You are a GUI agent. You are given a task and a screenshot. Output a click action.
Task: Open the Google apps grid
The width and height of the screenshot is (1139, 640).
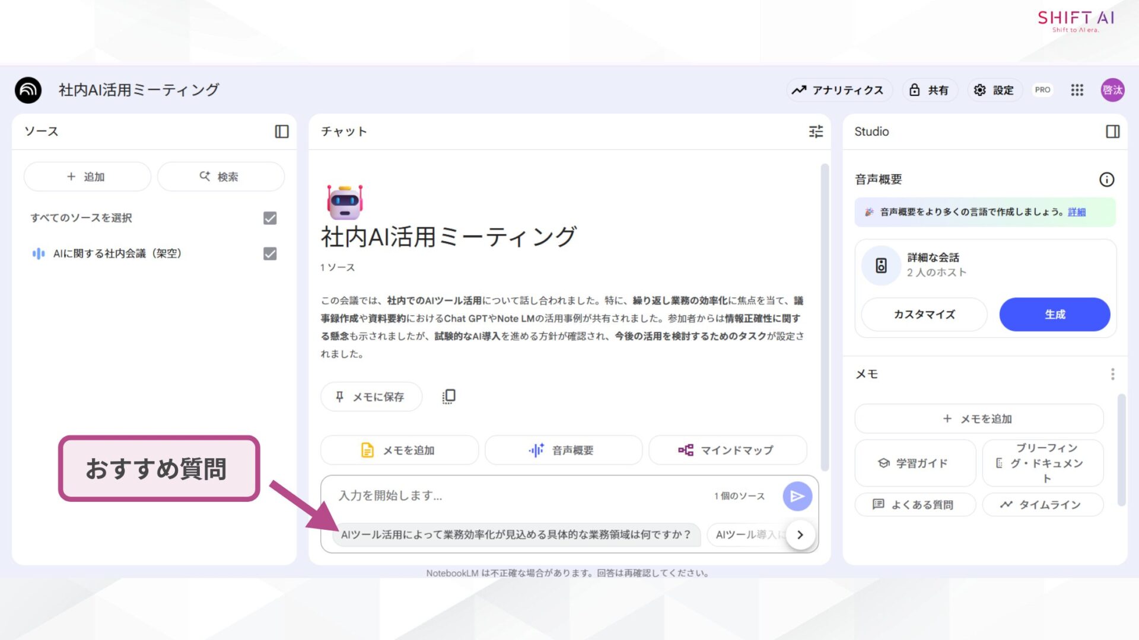pyautogui.click(x=1077, y=89)
